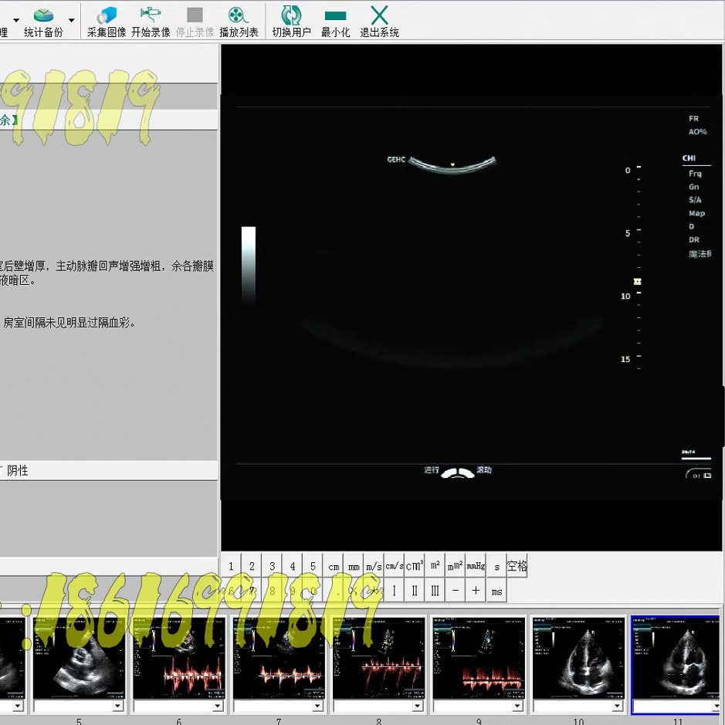Insert Roman numeral Ⅱ
This screenshot has width=725, height=725.
(415, 591)
